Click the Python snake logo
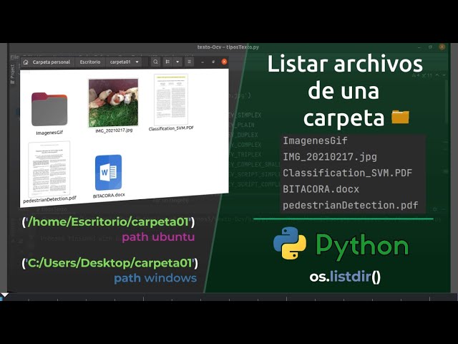This screenshot has width=458, height=344. click(x=290, y=243)
